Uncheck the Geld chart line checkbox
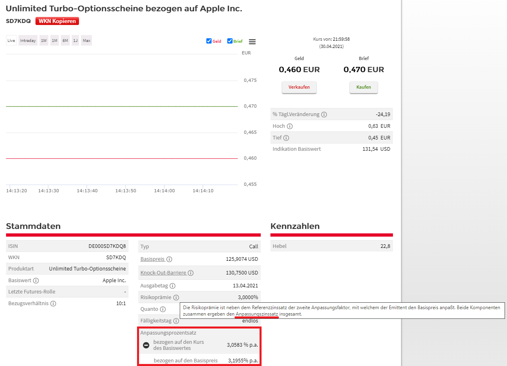This screenshot has width=507, height=366. [x=209, y=41]
